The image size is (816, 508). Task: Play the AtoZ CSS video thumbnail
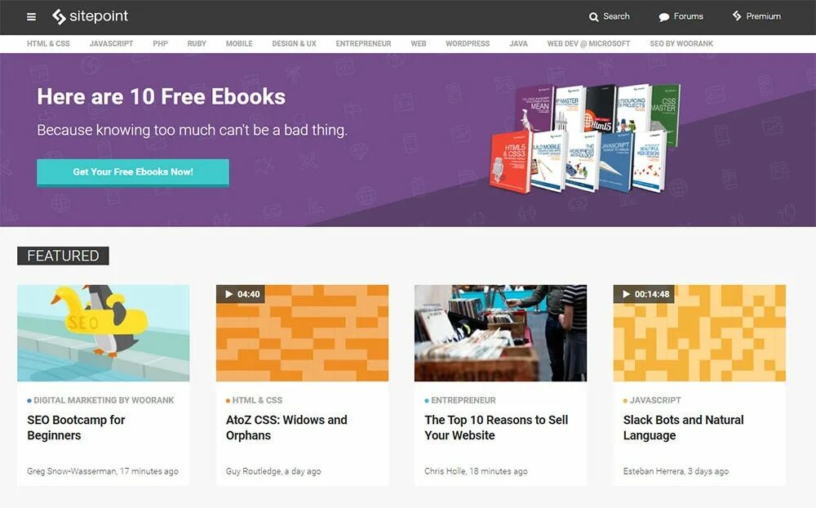(303, 333)
